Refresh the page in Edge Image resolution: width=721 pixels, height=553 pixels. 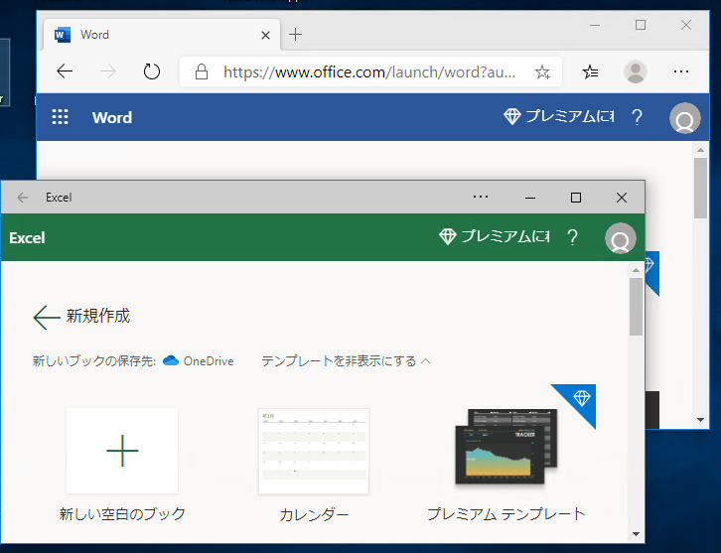point(151,71)
